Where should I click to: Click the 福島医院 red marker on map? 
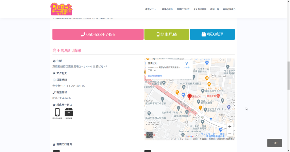pyautogui.click(x=218, y=96)
